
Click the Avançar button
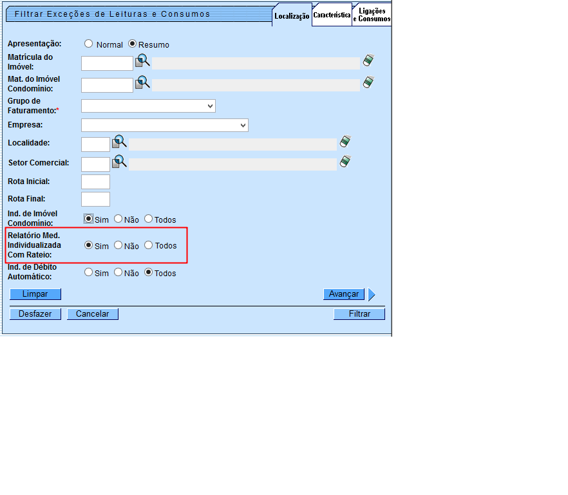344,294
